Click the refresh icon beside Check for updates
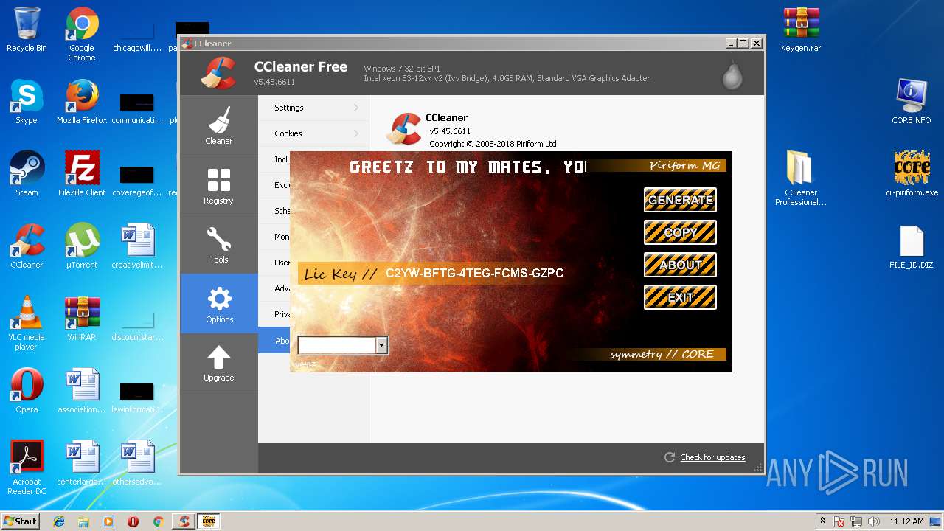Image resolution: width=944 pixels, height=531 pixels. coord(670,457)
